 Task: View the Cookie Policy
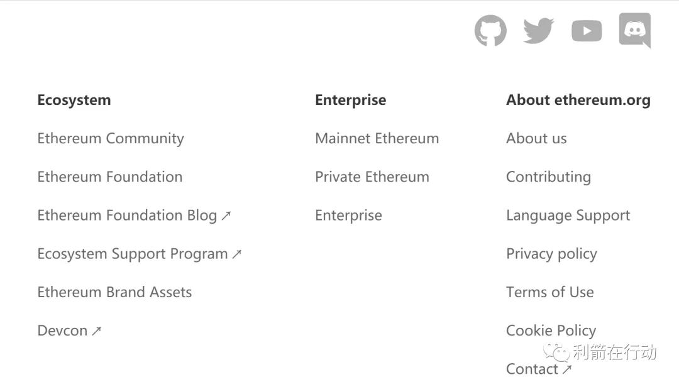[x=551, y=330]
